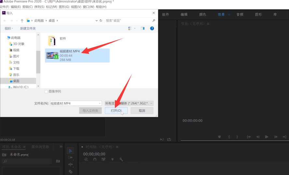
Task: Open recent locations dropdown in dialog
Action: (17, 20)
